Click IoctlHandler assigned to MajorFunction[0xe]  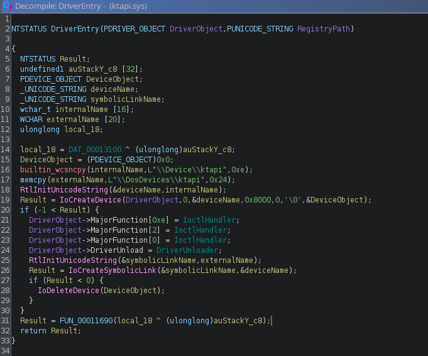(209, 220)
